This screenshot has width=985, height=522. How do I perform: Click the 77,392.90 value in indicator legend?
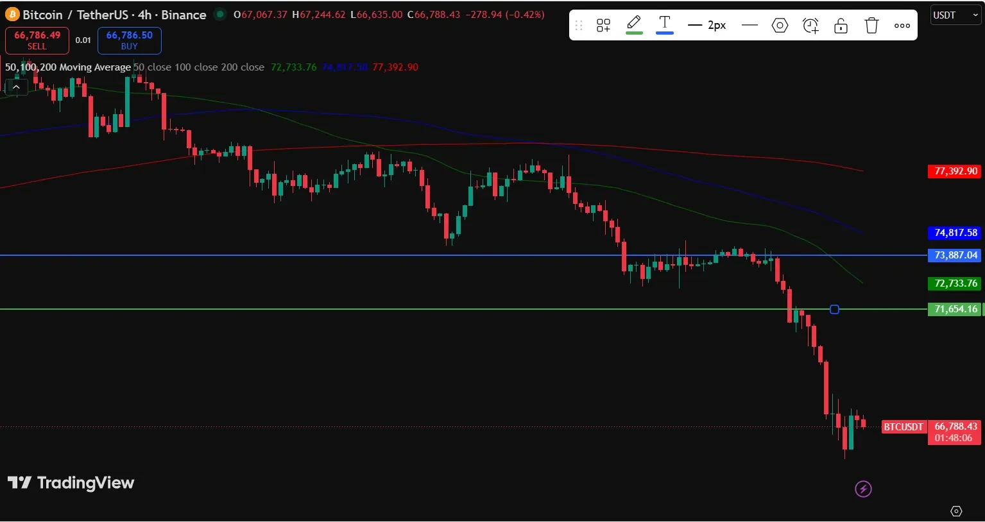395,67
